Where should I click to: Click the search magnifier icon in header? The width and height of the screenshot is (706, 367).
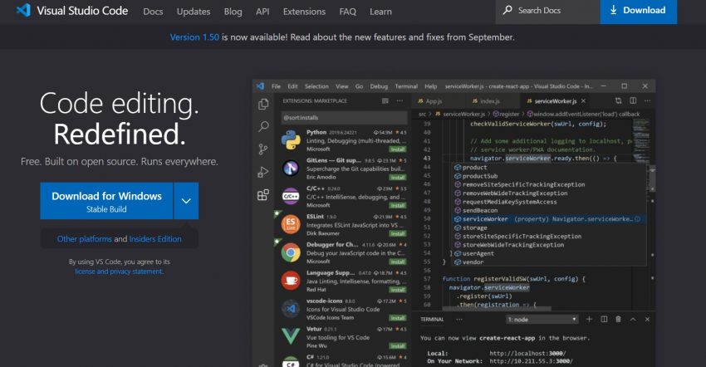pos(507,10)
